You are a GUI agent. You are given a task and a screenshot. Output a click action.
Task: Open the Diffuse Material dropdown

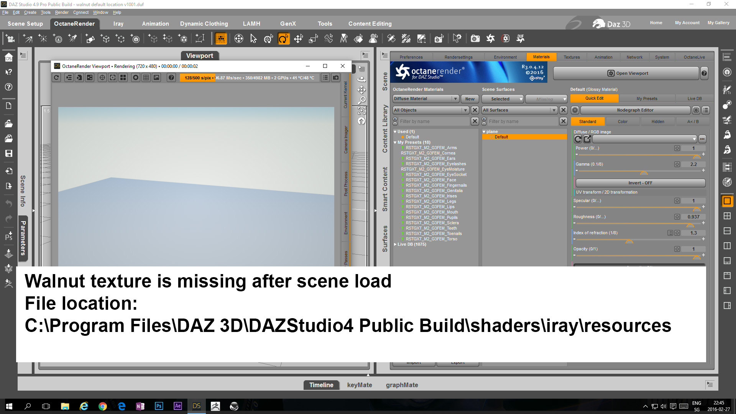coord(426,99)
